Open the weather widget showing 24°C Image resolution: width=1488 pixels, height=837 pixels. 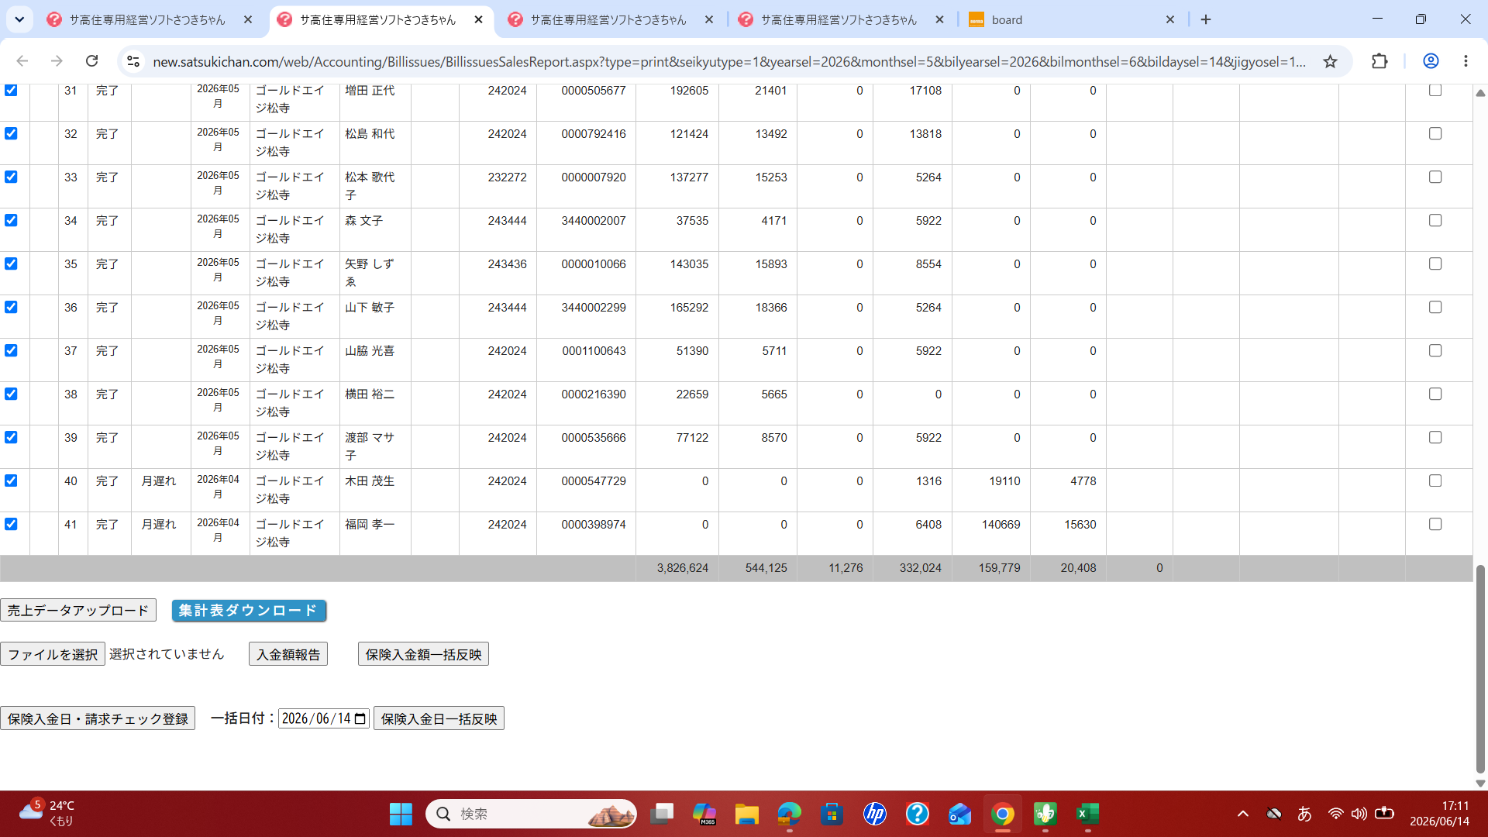48,814
